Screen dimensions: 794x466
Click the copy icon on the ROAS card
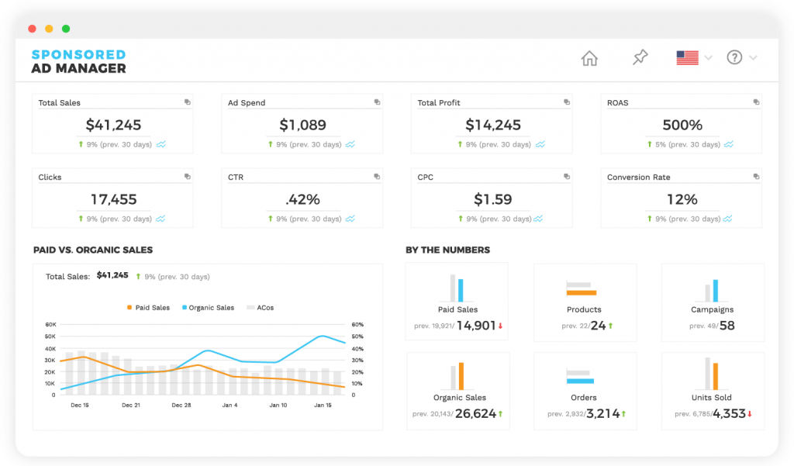tap(754, 102)
